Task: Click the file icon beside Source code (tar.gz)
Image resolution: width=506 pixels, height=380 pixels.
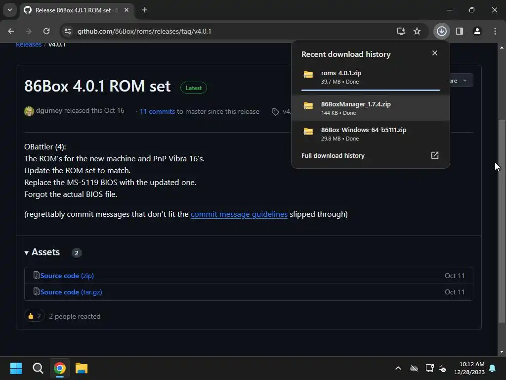Action: click(36, 292)
